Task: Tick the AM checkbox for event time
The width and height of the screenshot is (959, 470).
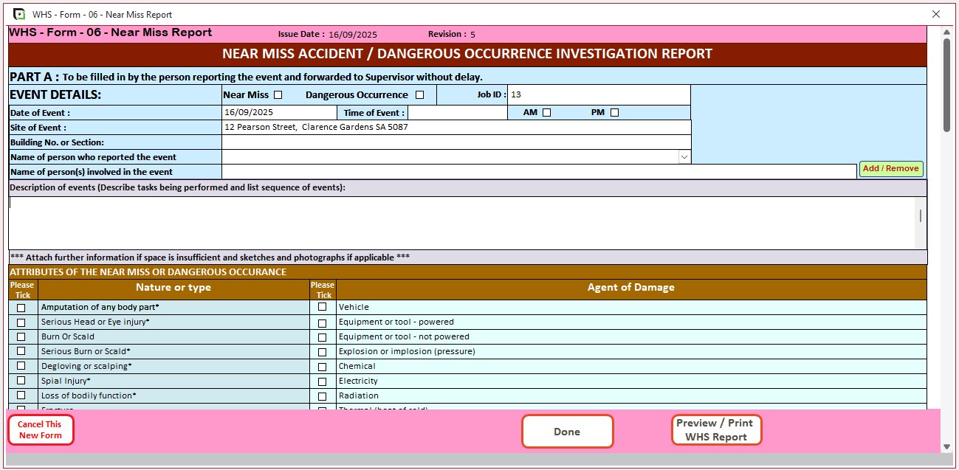Action: pos(546,111)
